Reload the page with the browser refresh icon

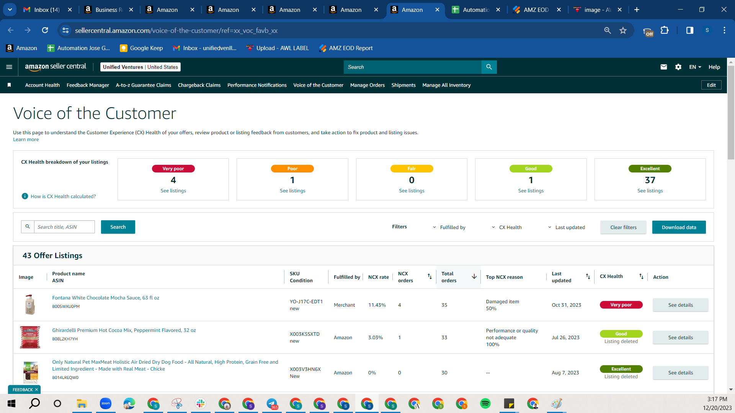45,30
